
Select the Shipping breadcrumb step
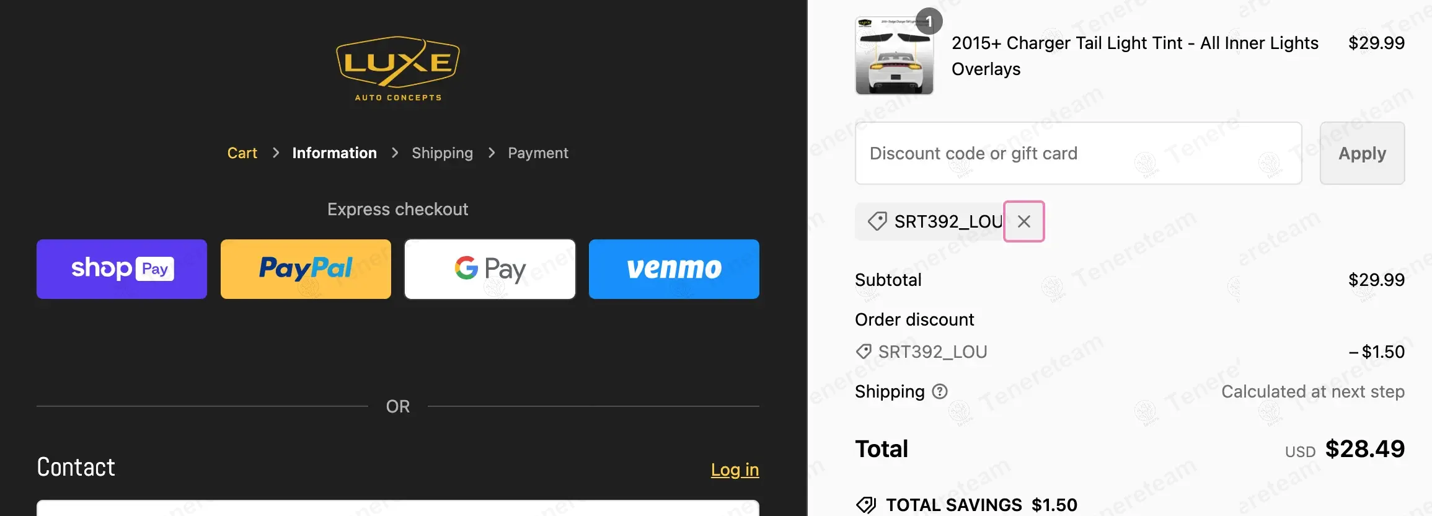442,153
